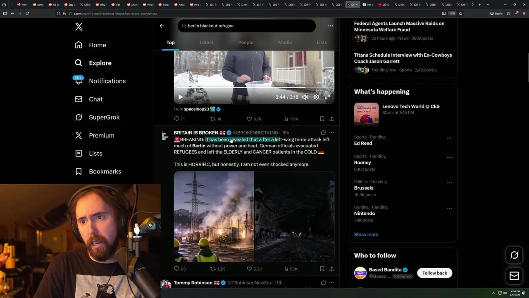Viewport: 529px width, 298px height.
Task: Open the Nintendo trending topic
Action: (365, 214)
